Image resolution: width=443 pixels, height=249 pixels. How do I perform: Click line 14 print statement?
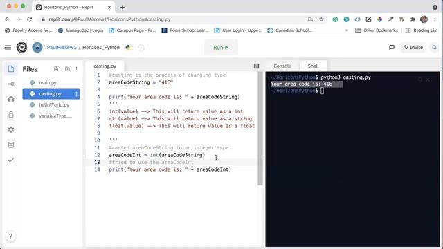point(170,169)
